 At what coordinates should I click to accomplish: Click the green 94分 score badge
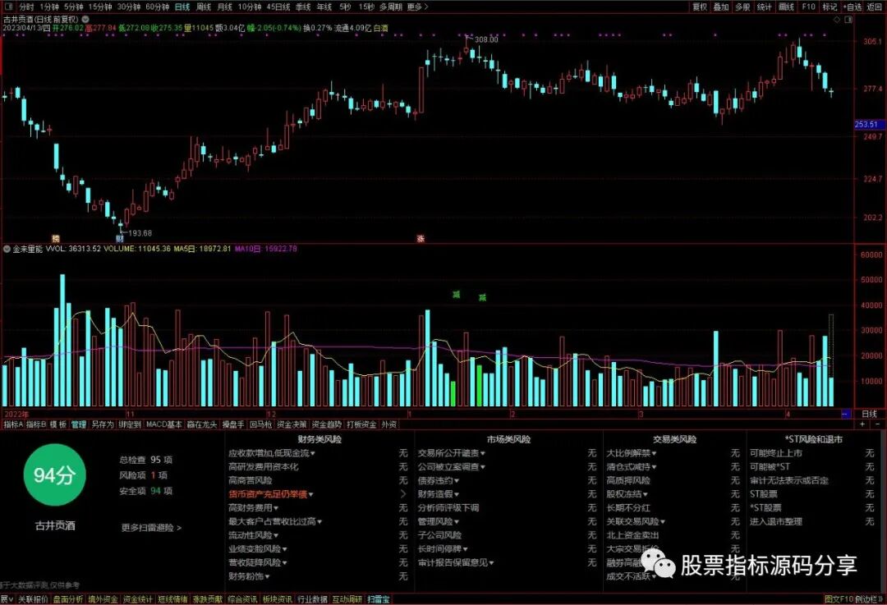(x=54, y=475)
